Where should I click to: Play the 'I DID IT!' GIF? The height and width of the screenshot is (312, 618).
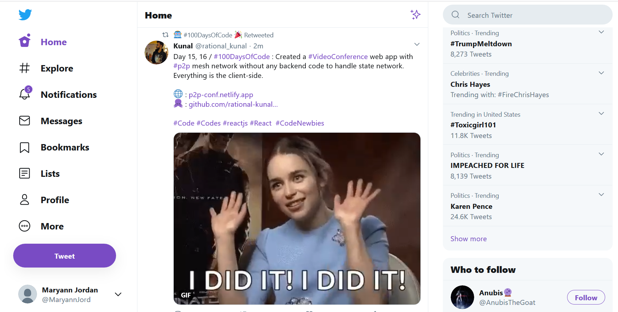pos(297,218)
